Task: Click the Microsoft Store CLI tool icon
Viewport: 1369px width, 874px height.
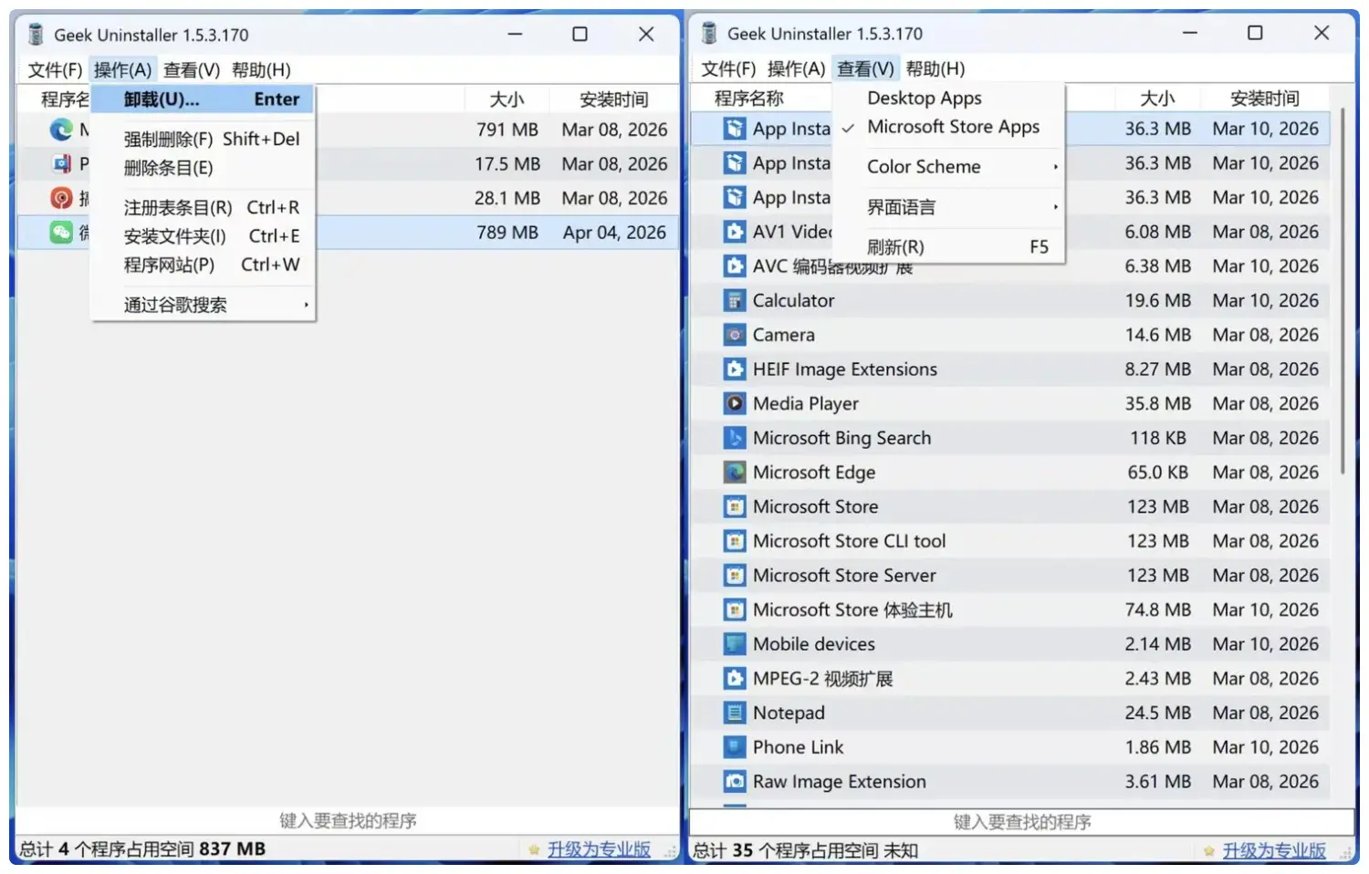Action: point(735,541)
